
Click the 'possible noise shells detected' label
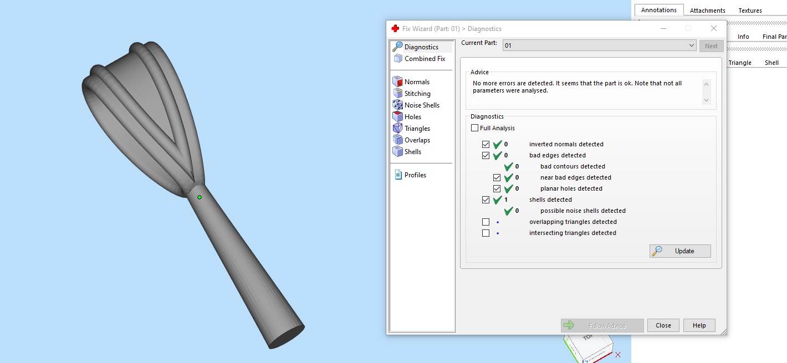[583, 211]
